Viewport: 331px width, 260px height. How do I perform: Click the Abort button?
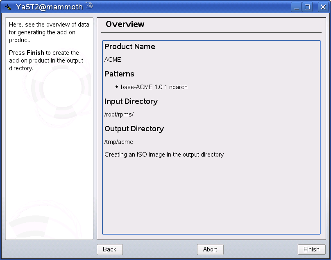[210, 249]
